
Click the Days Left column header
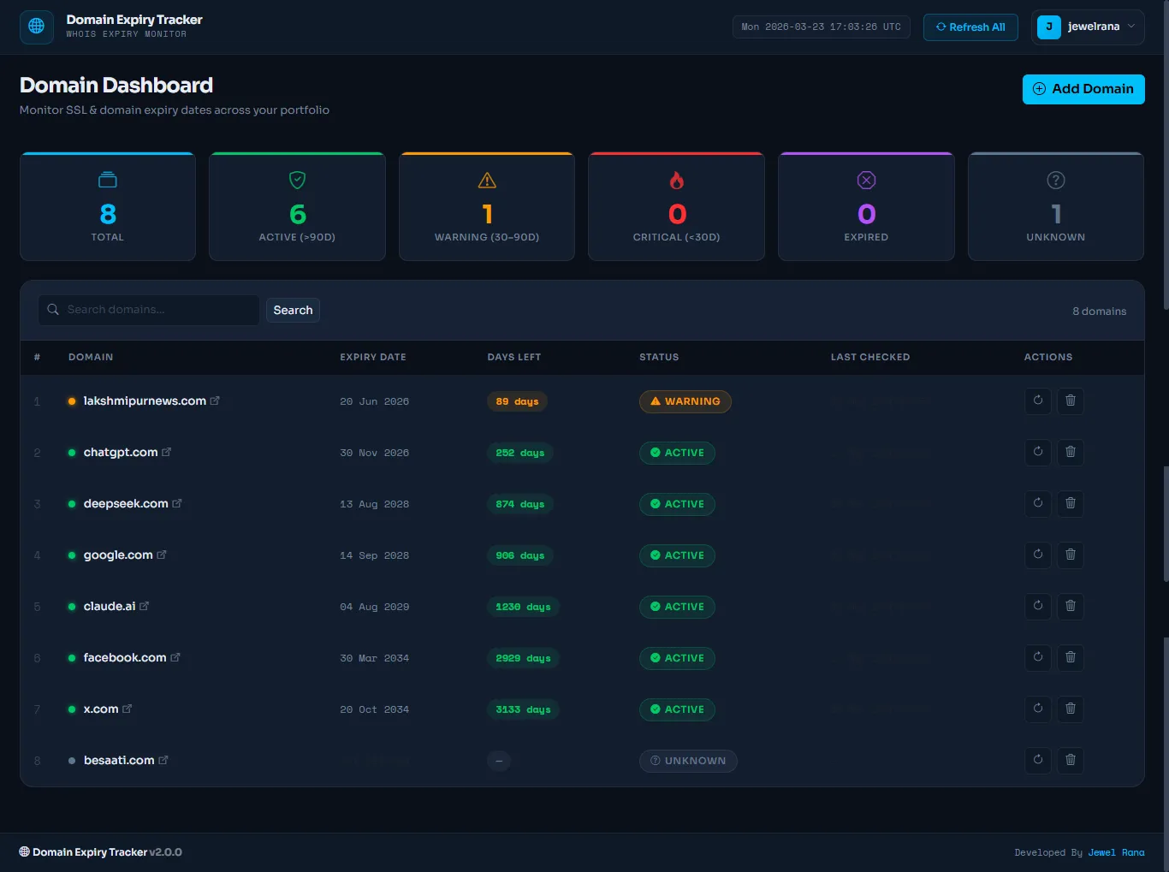pyautogui.click(x=513, y=357)
